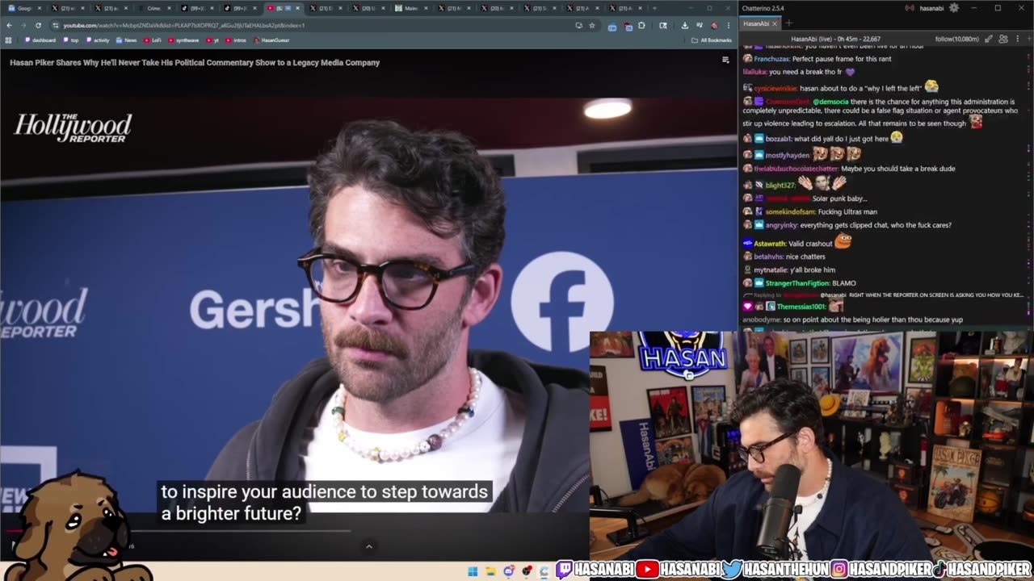Image resolution: width=1034 pixels, height=581 pixels.
Task: Open the intros bookmark
Action: coord(236,40)
